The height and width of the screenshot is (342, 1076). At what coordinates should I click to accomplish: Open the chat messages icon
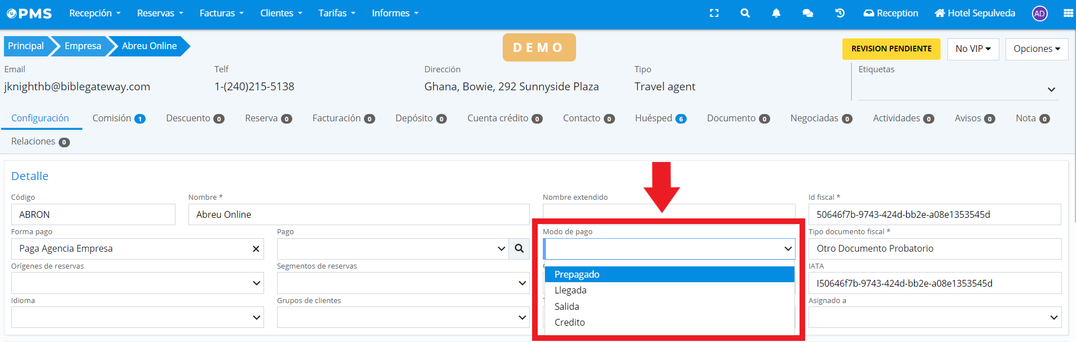[807, 13]
